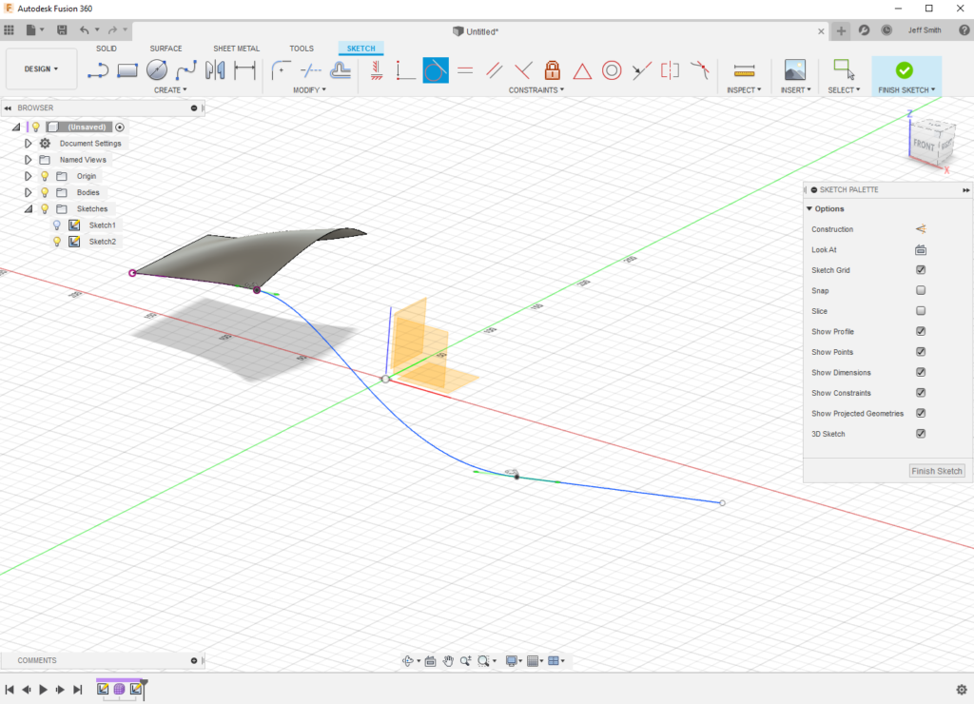Enable the Snap checkbox

921,290
